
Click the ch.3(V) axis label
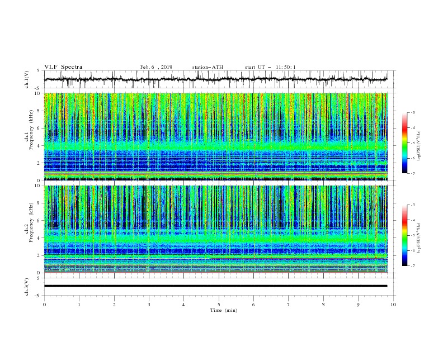coord(27,287)
